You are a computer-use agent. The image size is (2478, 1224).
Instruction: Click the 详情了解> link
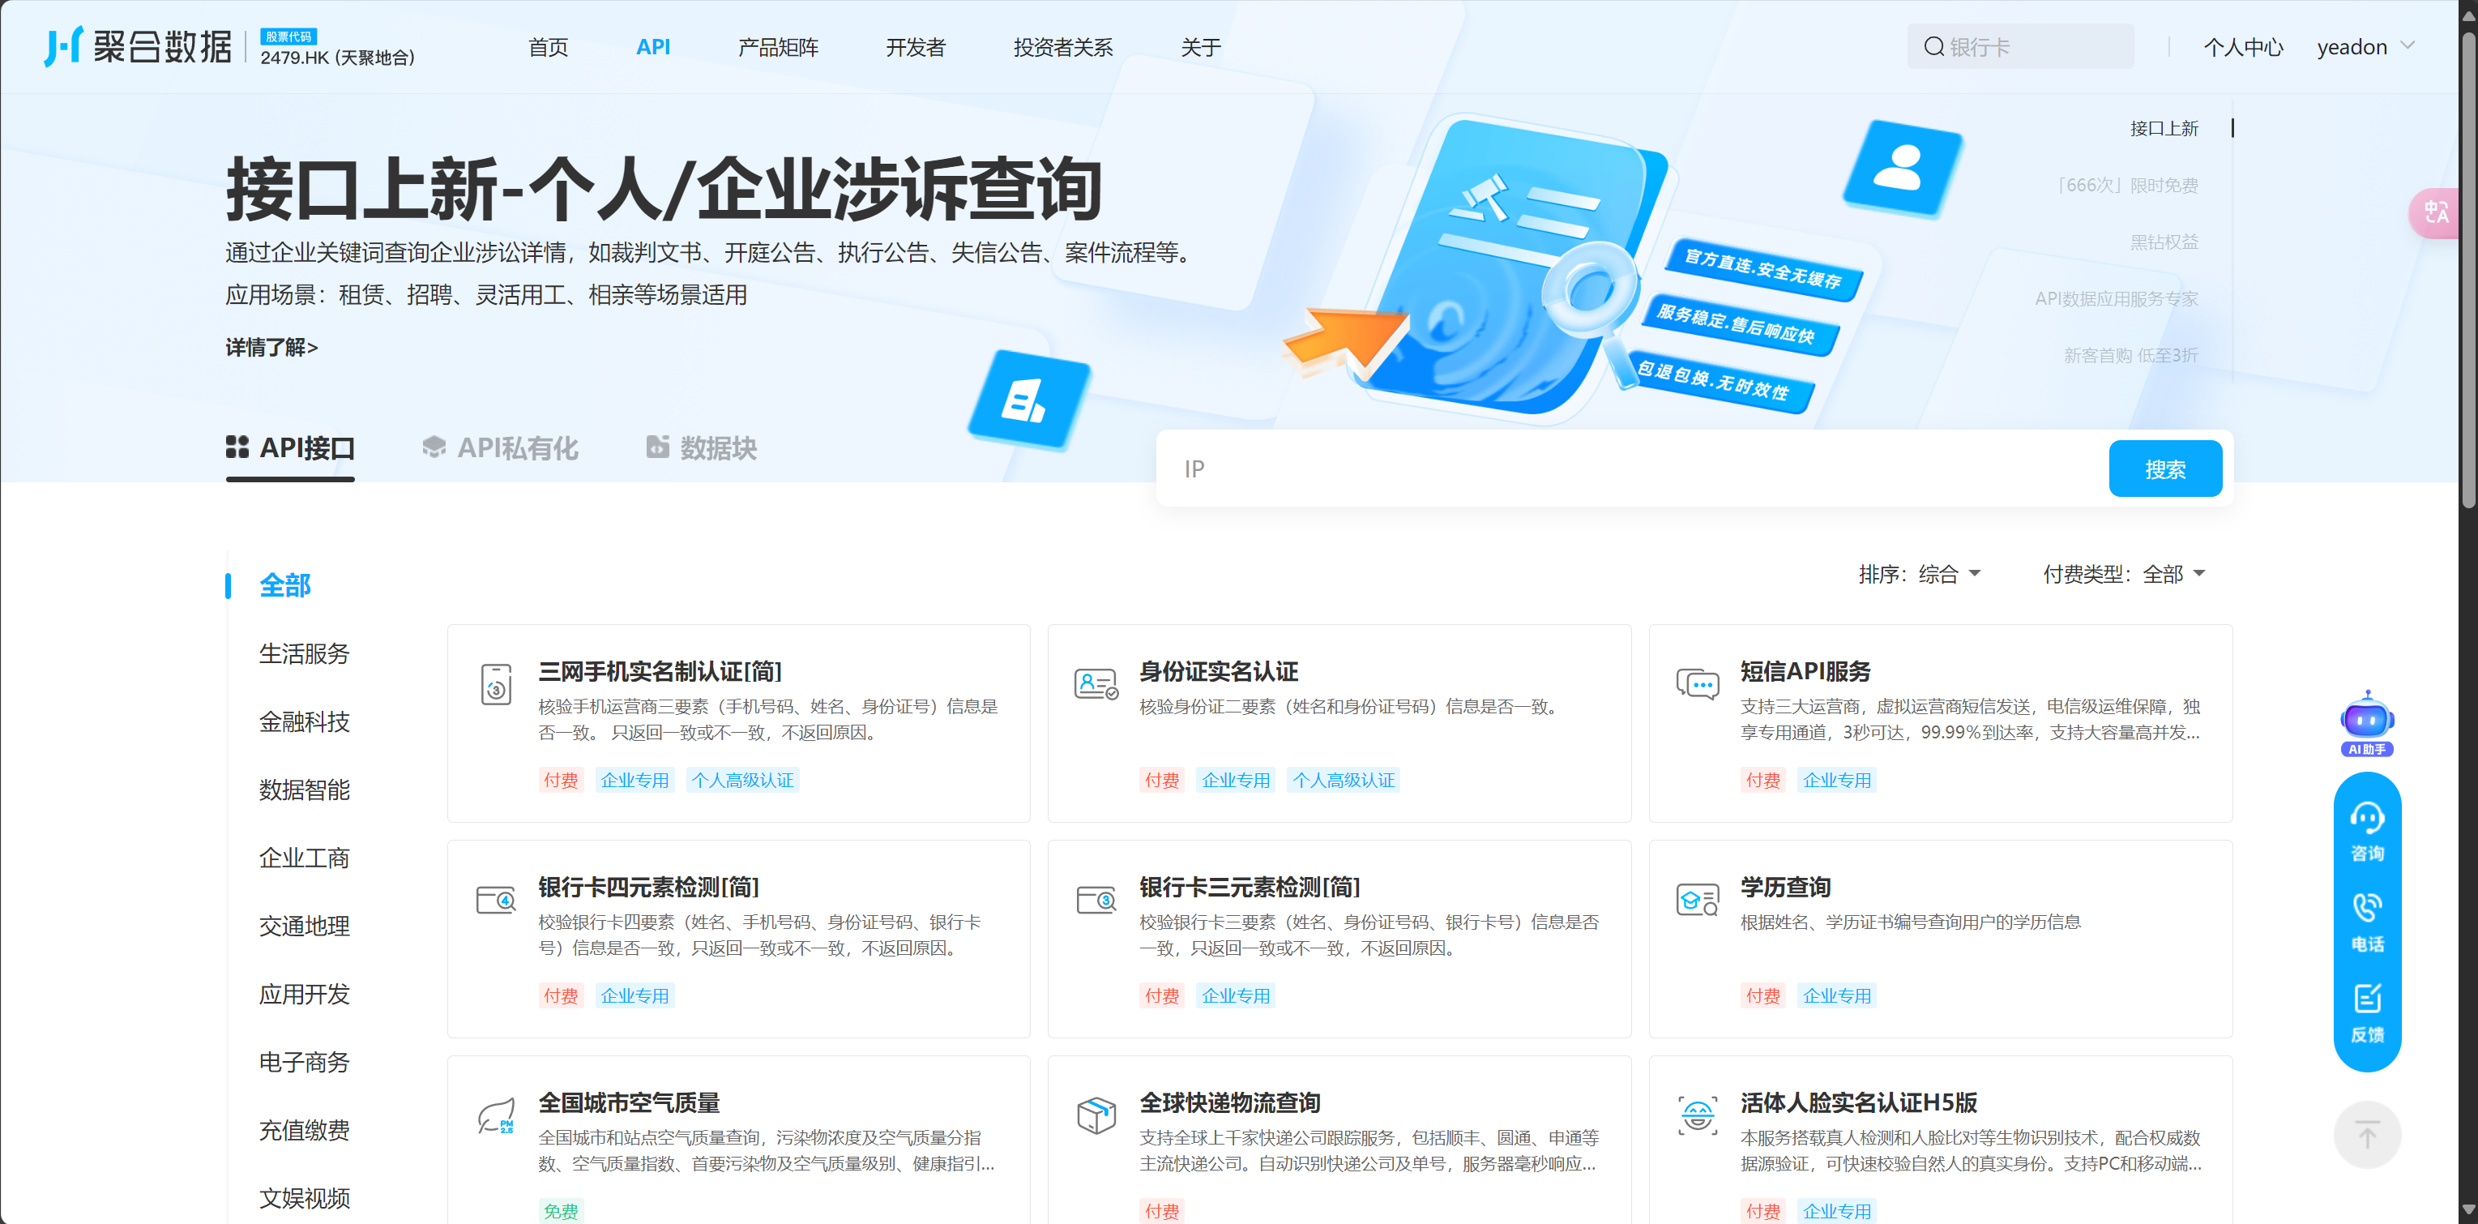pos(271,348)
